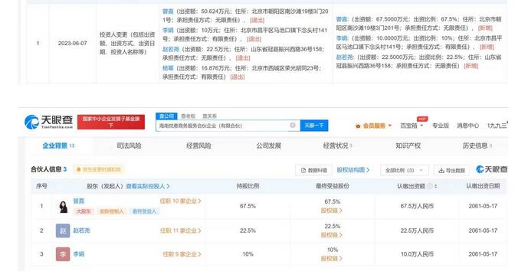Click the 导出数据 export button
Screen dimensions: 528x278
pyautogui.click(x=452, y=170)
